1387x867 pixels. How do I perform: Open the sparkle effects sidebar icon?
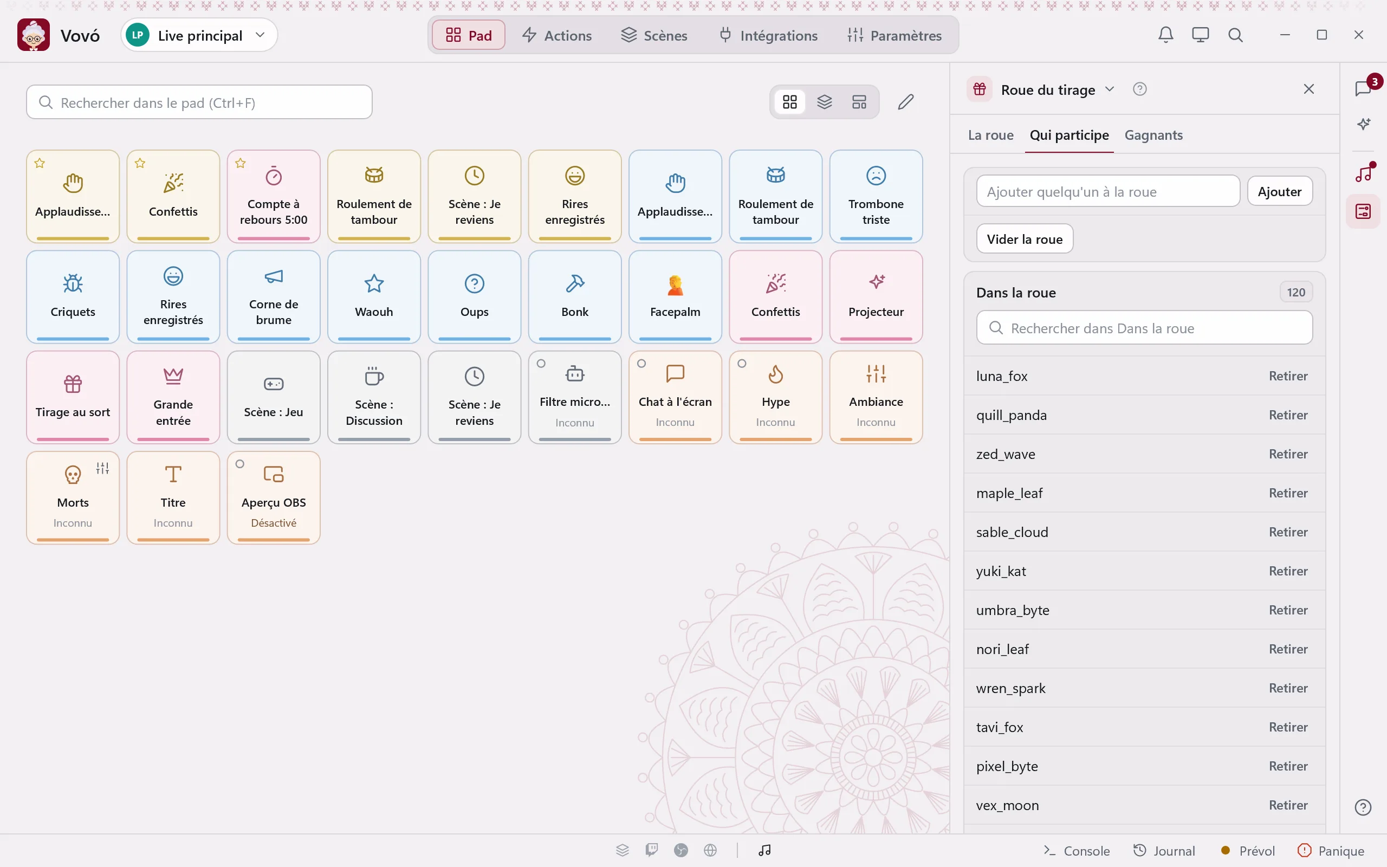[x=1364, y=124]
